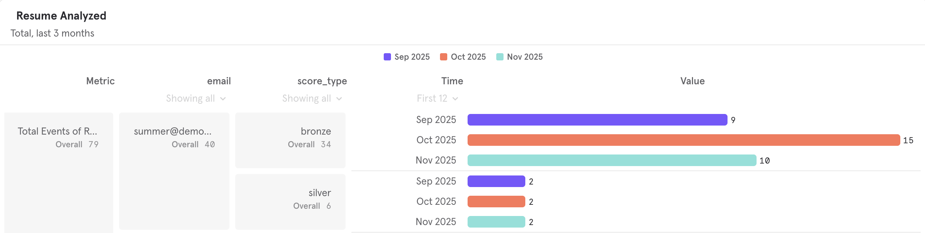Select the bronze score_type card

pyautogui.click(x=290, y=140)
